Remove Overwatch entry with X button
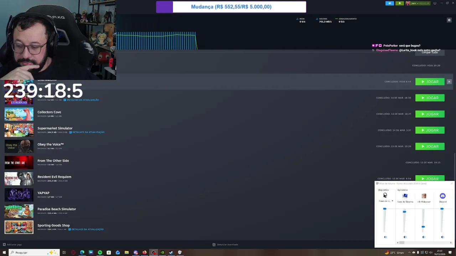 (449, 82)
